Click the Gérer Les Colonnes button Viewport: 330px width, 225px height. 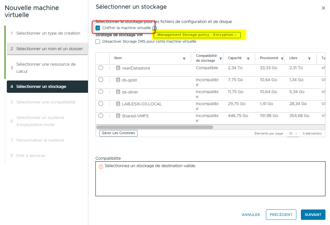coord(118,133)
